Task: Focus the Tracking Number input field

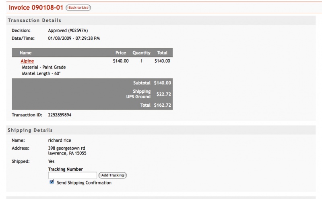Action: coord(72,175)
